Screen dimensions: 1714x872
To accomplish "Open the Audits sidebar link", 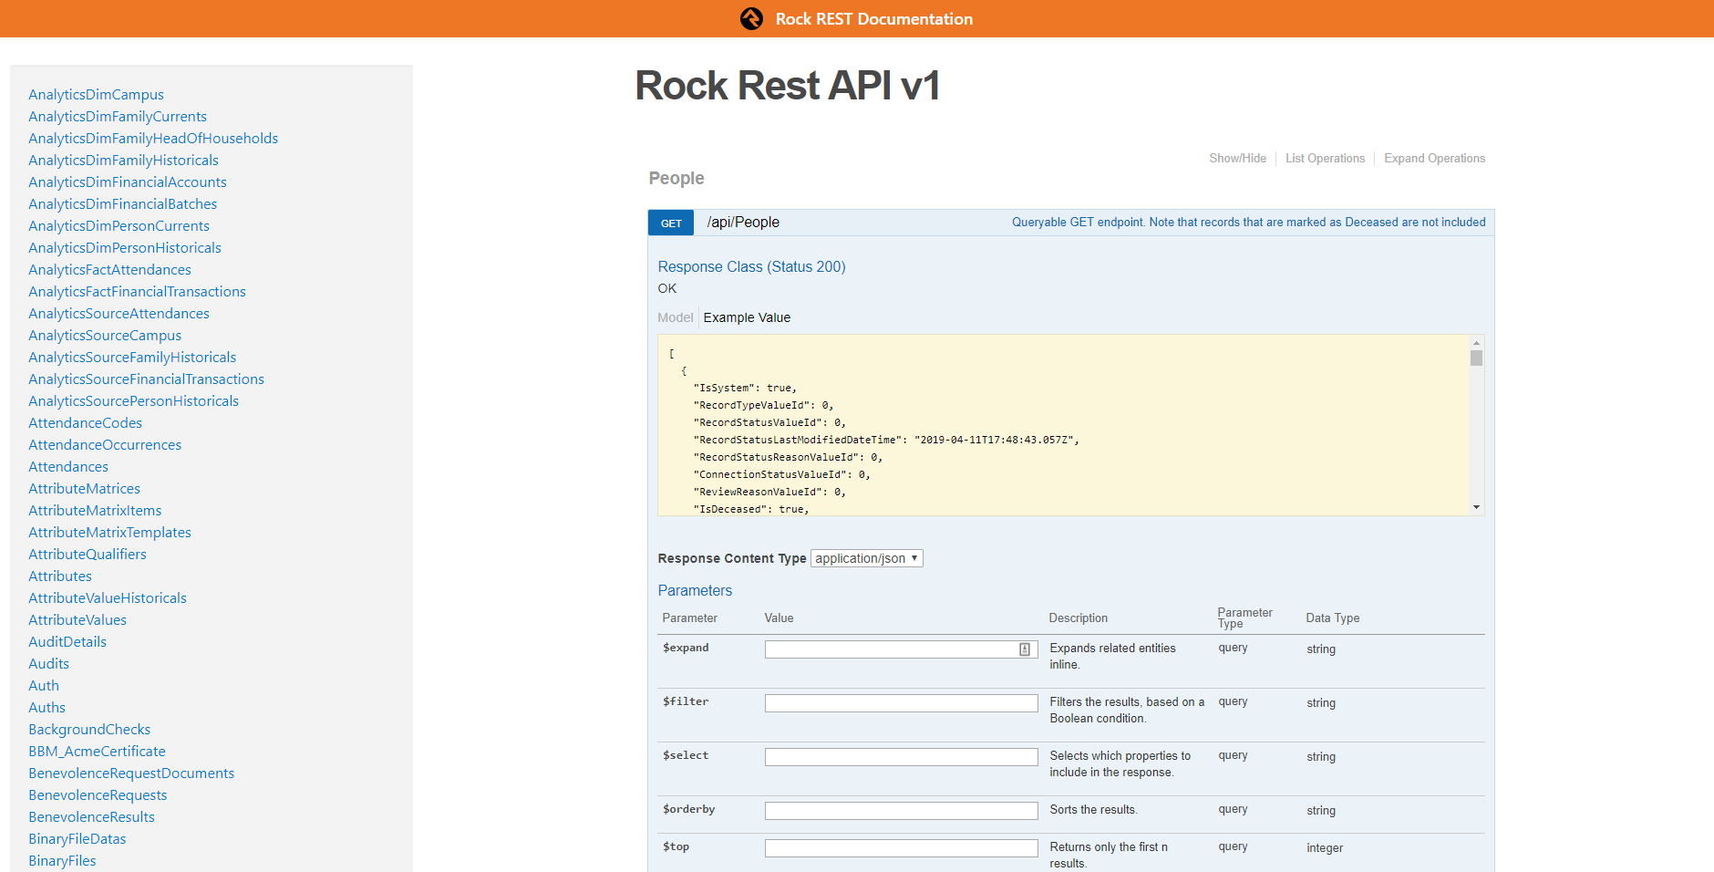I will click(x=48, y=663).
